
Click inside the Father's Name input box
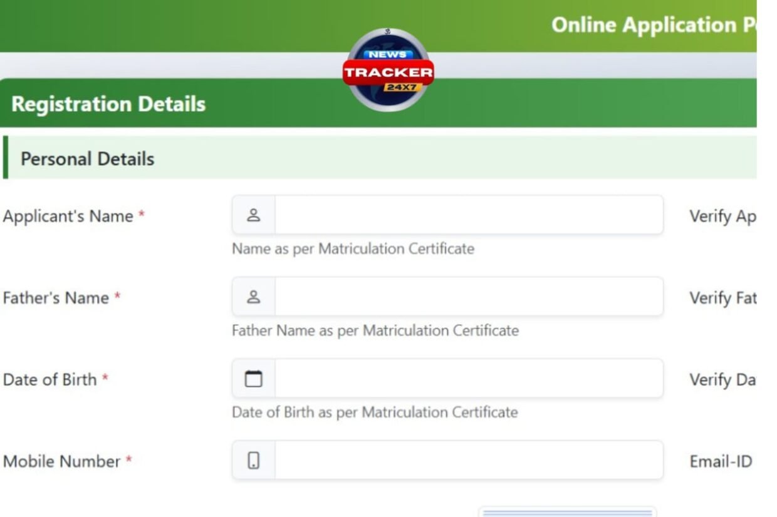[x=469, y=296]
